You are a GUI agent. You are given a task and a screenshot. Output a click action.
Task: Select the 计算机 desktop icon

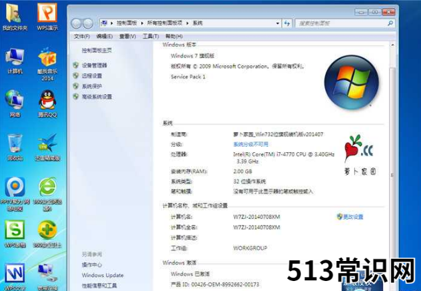click(x=15, y=61)
